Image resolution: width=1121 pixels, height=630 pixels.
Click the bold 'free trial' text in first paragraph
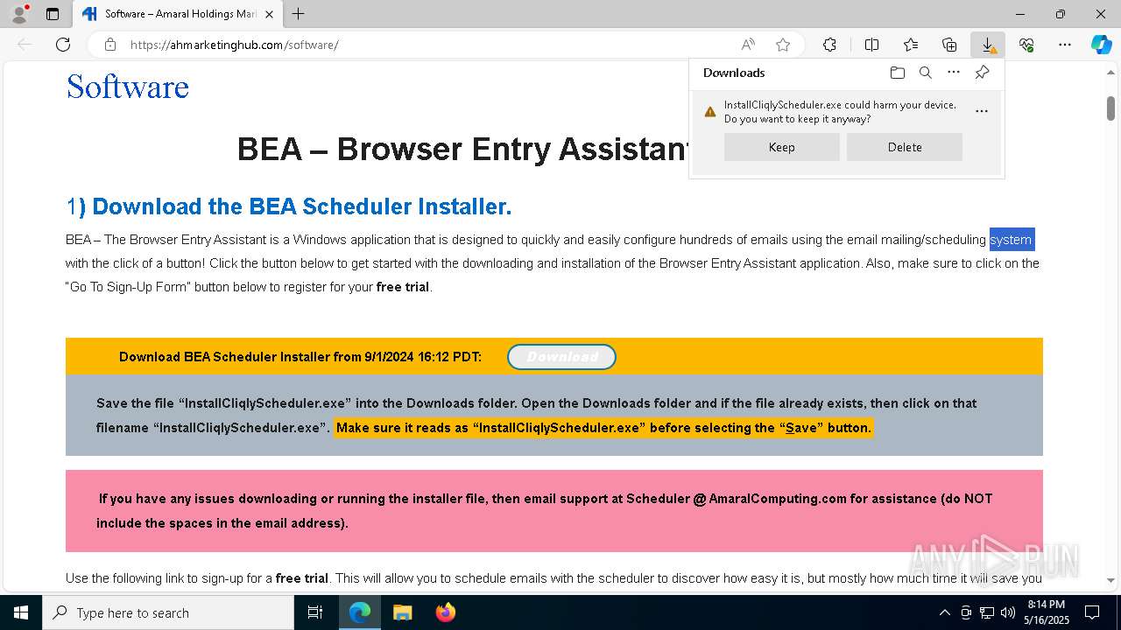[403, 287]
